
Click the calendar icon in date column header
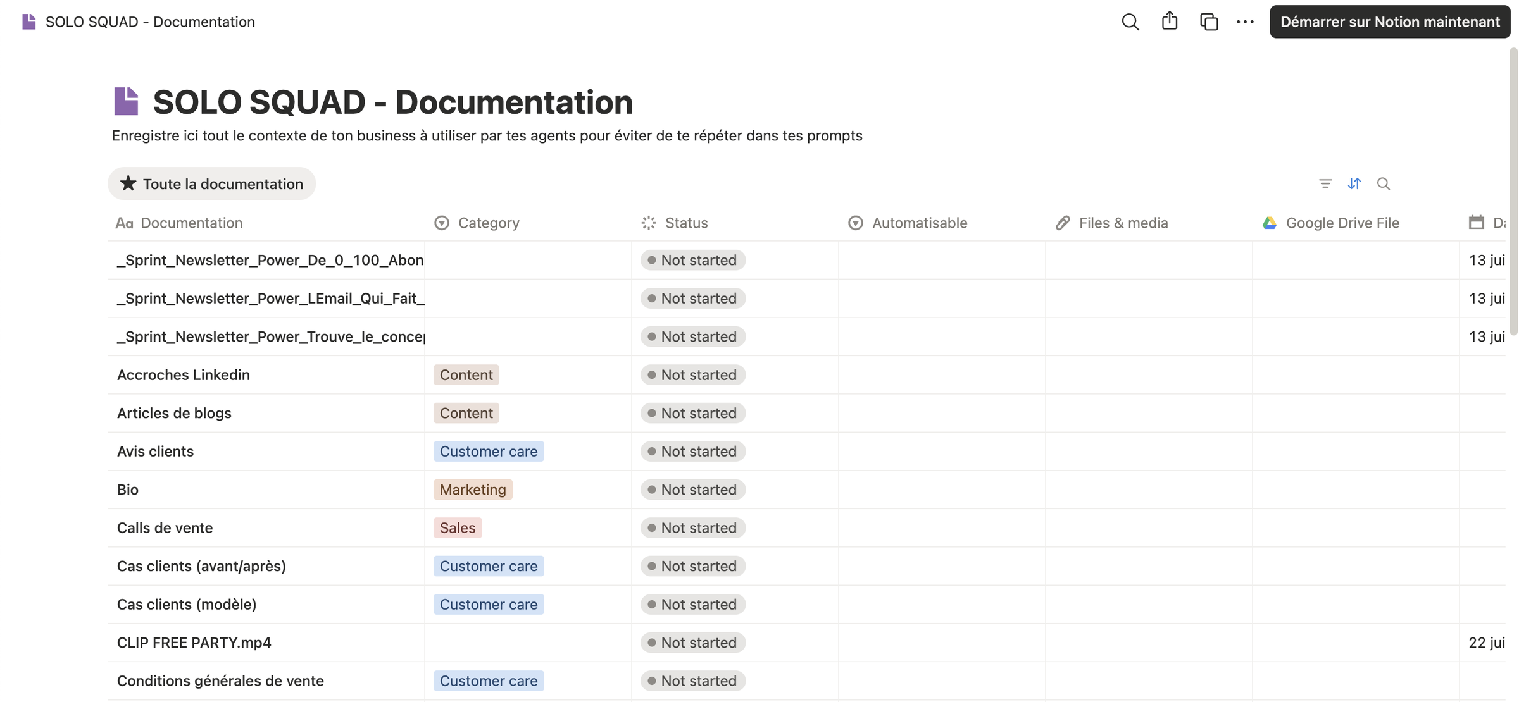point(1477,222)
